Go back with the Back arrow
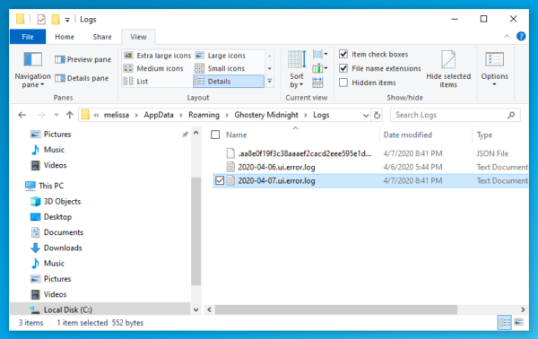Viewport: 538px width, 339px height. pos(22,115)
